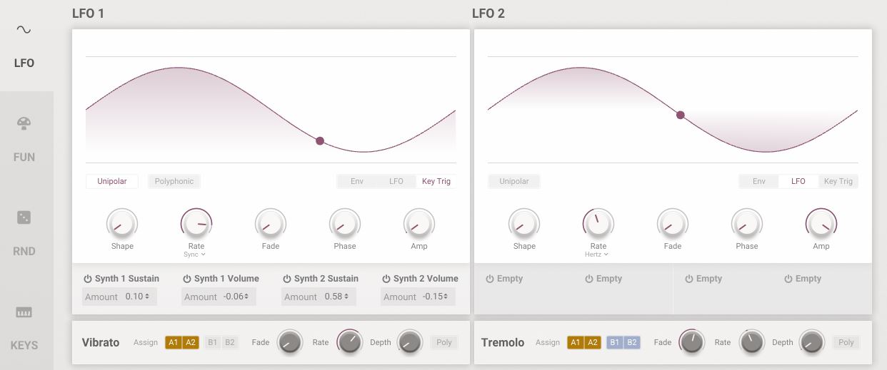Image resolution: width=887 pixels, height=370 pixels.
Task: Click Vibrato Assign A1 button
Action: click(x=174, y=342)
